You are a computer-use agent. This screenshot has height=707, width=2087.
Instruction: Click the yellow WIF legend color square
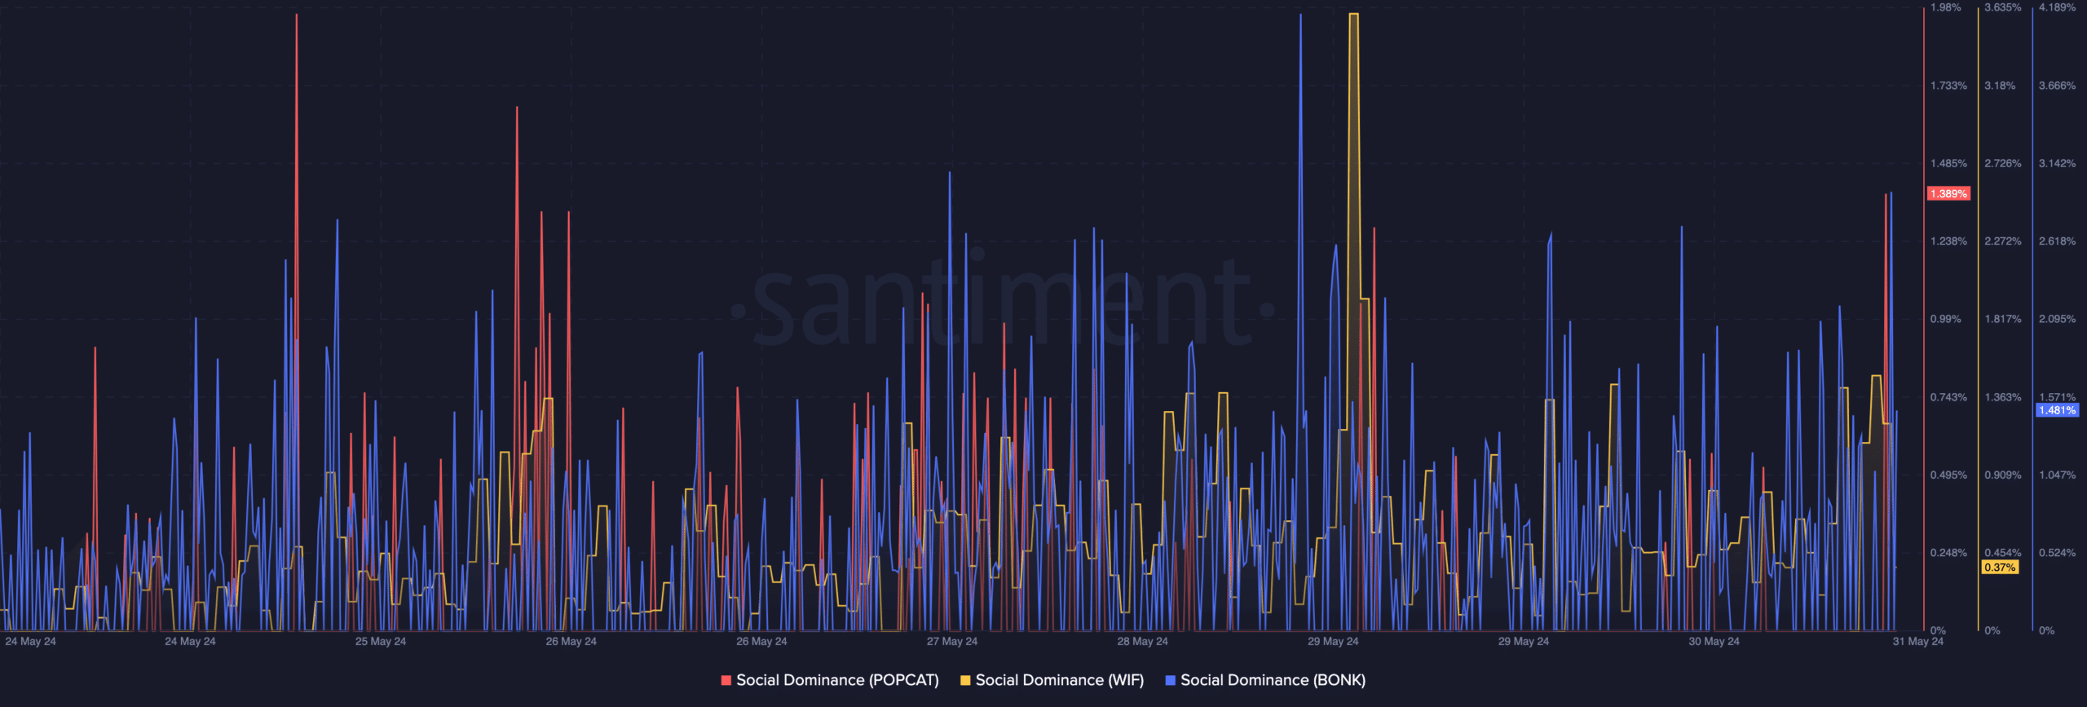(x=965, y=680)
